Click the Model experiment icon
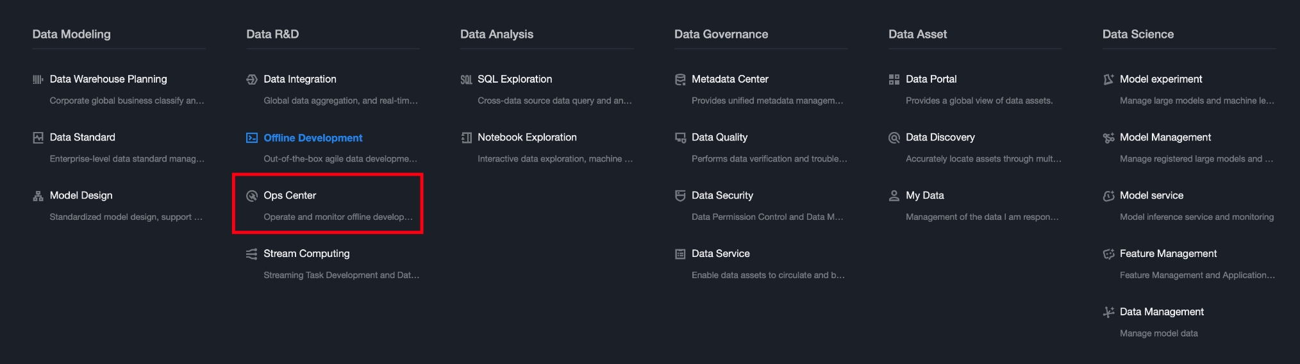The height and width of the screenshot is (364, 1300). pos(1108,79)
